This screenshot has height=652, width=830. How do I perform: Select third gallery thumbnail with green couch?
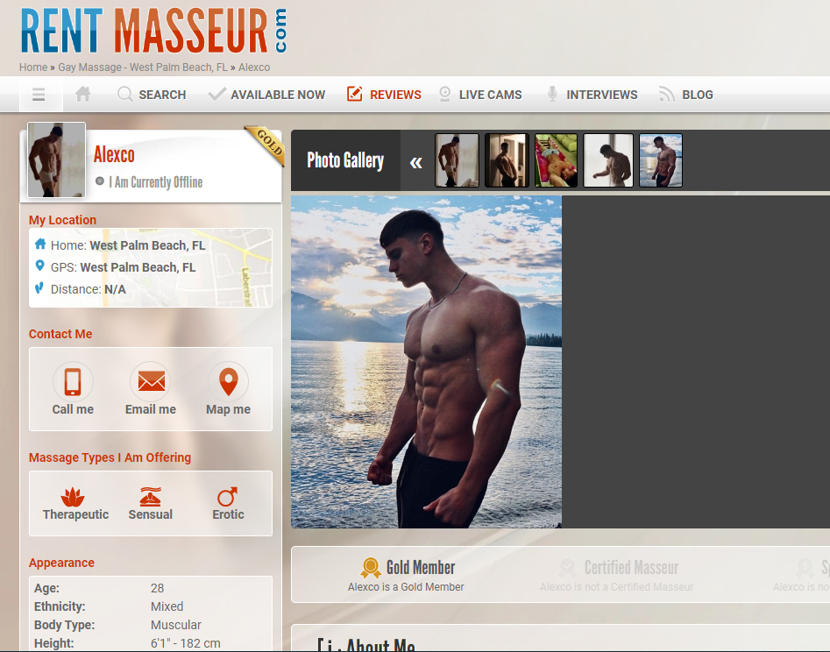(556, 160)
